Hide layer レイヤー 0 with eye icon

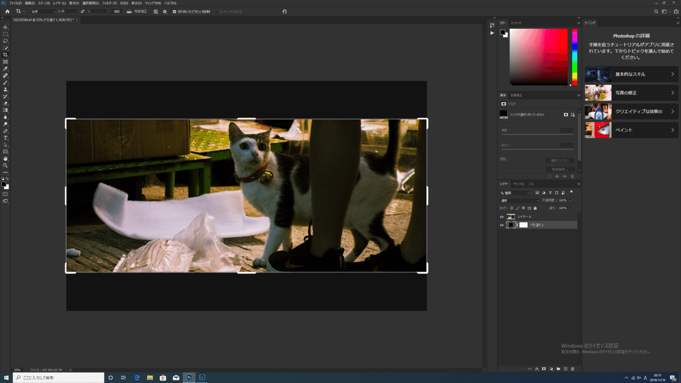[x=502, y=217]
